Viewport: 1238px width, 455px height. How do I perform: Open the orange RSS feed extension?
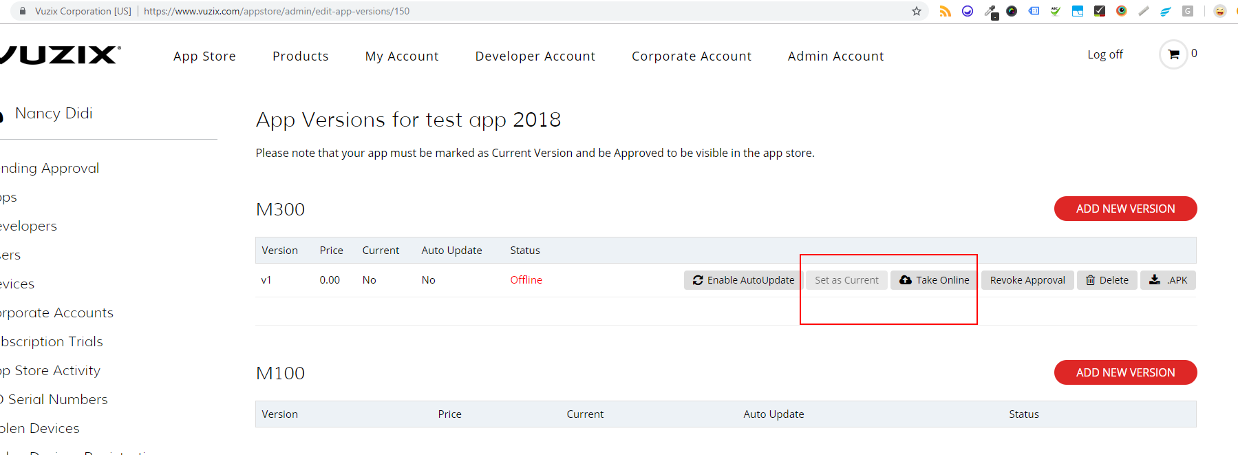click(945, 11)
